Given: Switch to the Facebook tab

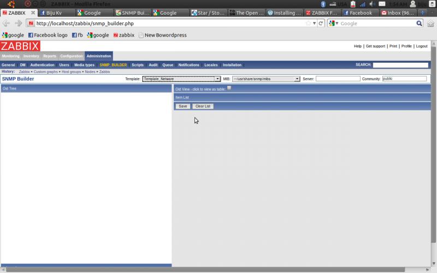Looking at the screenshot, I should [361, 13].
